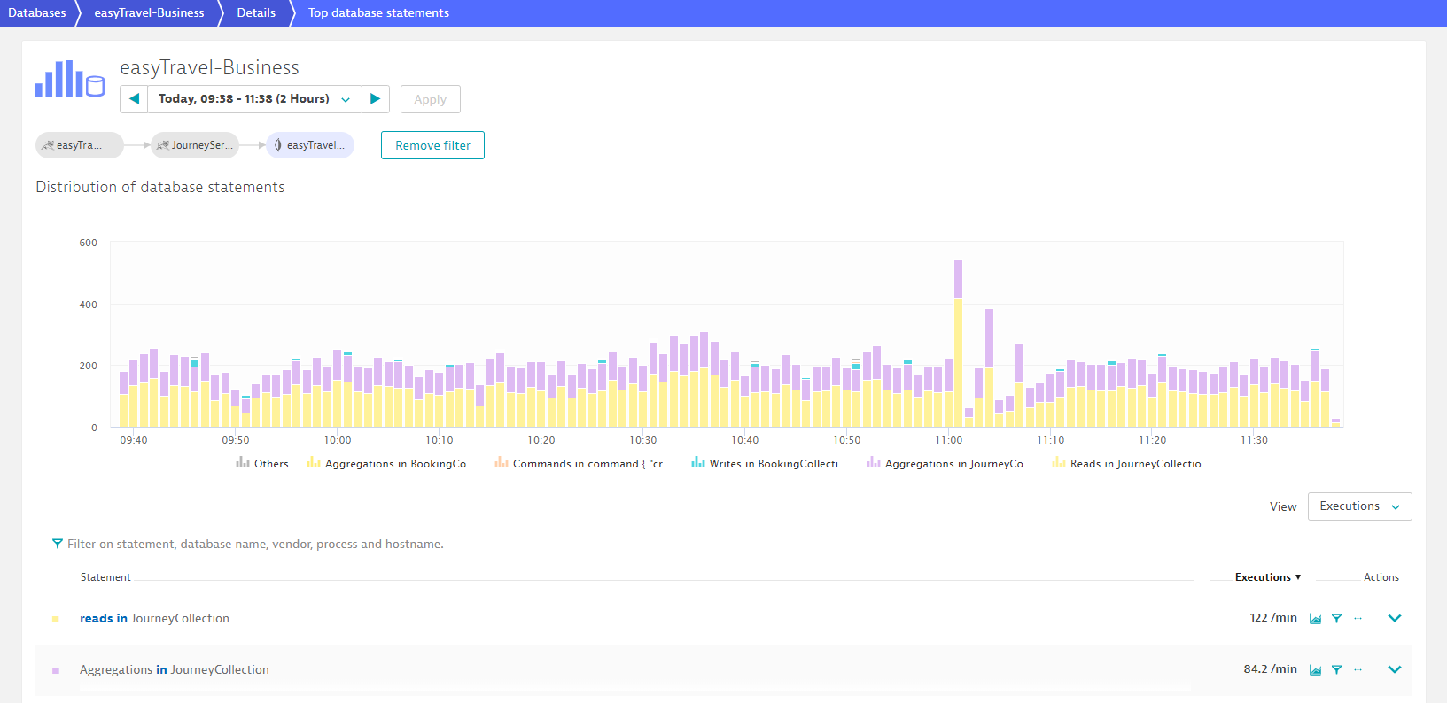
Task: Click the tallest chart bar near 11:00
Action: point(958,344)
